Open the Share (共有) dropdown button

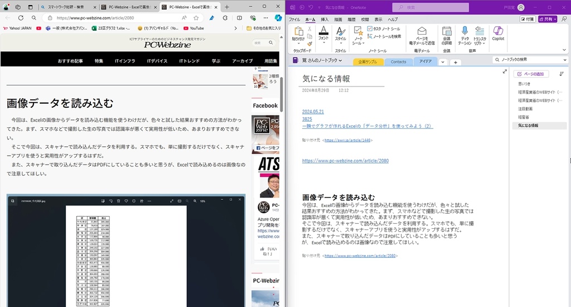[x=548, y=19]
